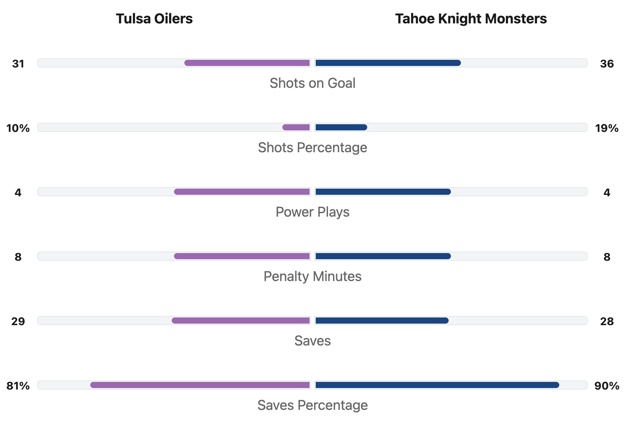Click Tahoe's 19% shots percentage value
This screenshot has height=421, width=628.
[x=606, y=128]
